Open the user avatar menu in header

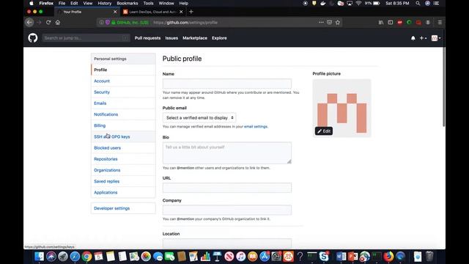point(436,38)
